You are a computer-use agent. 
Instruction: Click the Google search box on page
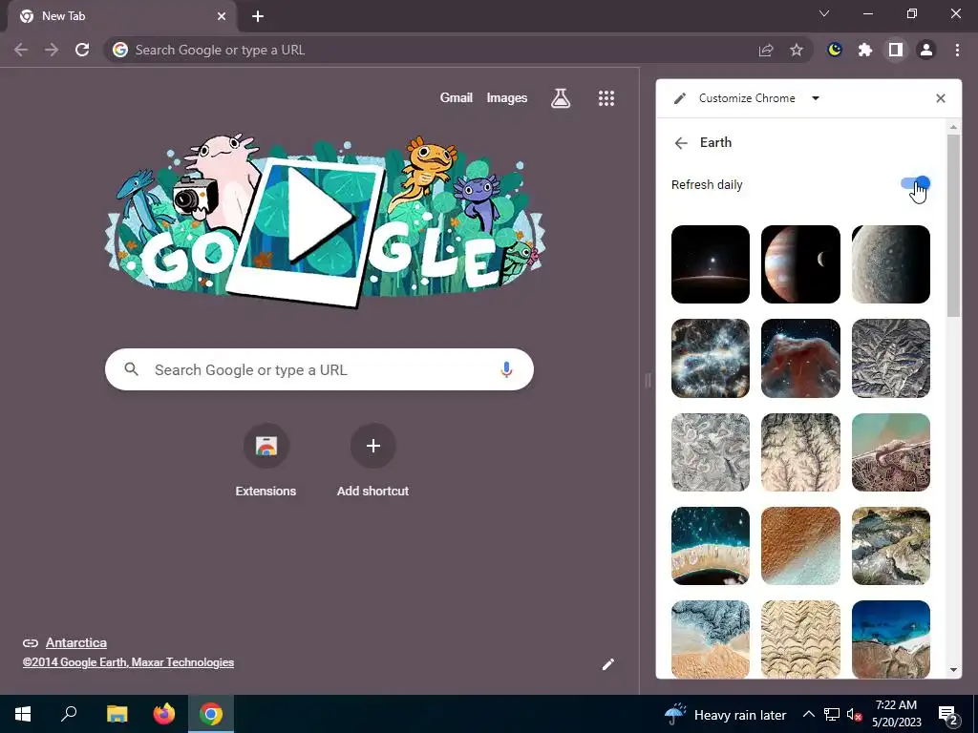point(319,369)
